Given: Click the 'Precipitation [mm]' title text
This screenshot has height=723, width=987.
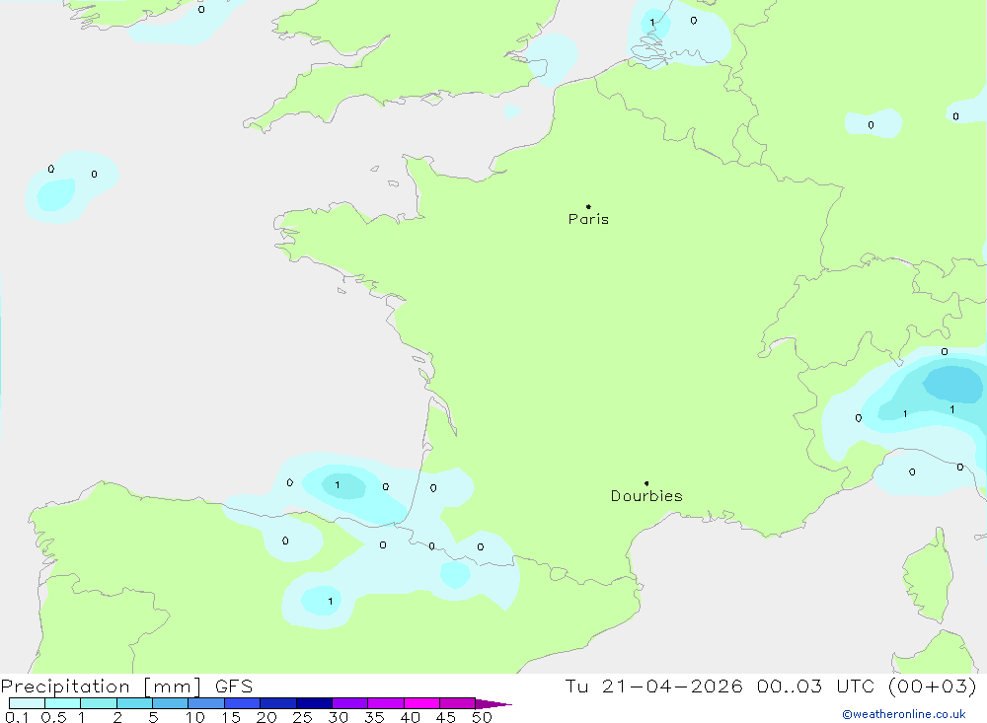Looking at the screenshot, I should click(x=101, y=686).
